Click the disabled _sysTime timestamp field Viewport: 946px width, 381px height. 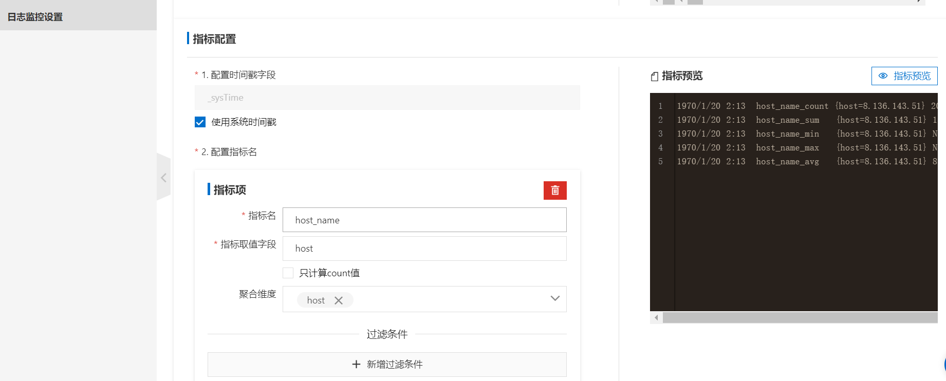click(x=387, y=98)
